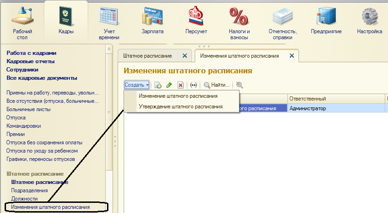This screenshot has height=213, width=388.
Task: Click the sidebar scrollbar up arrow
Action: pos(109,49)
